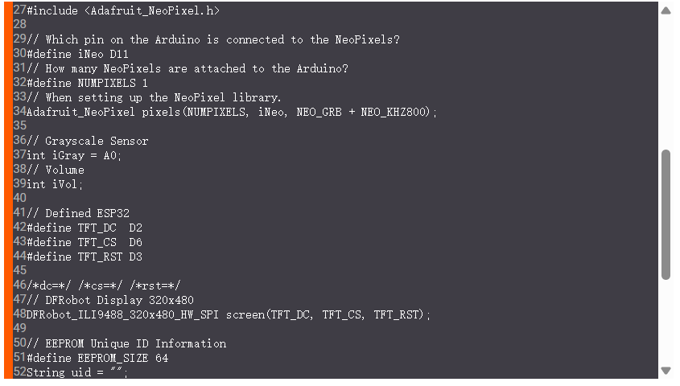Click the '#define TFT_CS D6' line

click(84, 242)
